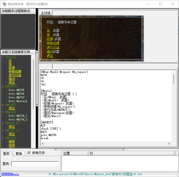This screenshot has height=177, width=179.
Task: Click right arrow on bottom splitter bar
Action: (x=123, y=149)
